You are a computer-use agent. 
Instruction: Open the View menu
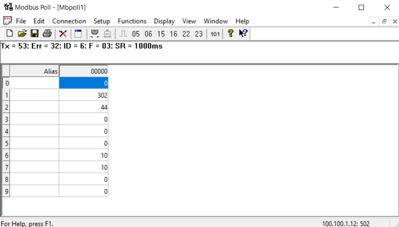click(189, 21)
